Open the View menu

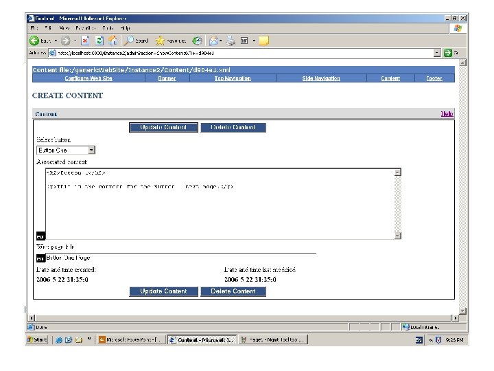pyautogui.click(x=64, y=28)
